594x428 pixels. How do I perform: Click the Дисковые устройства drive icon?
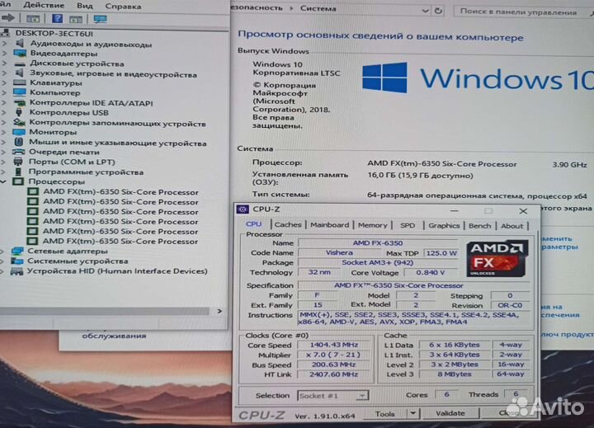click(x=20, y=63)
